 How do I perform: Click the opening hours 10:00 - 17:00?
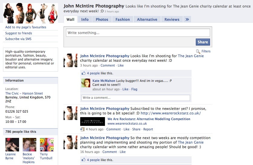tap(16, 122)
